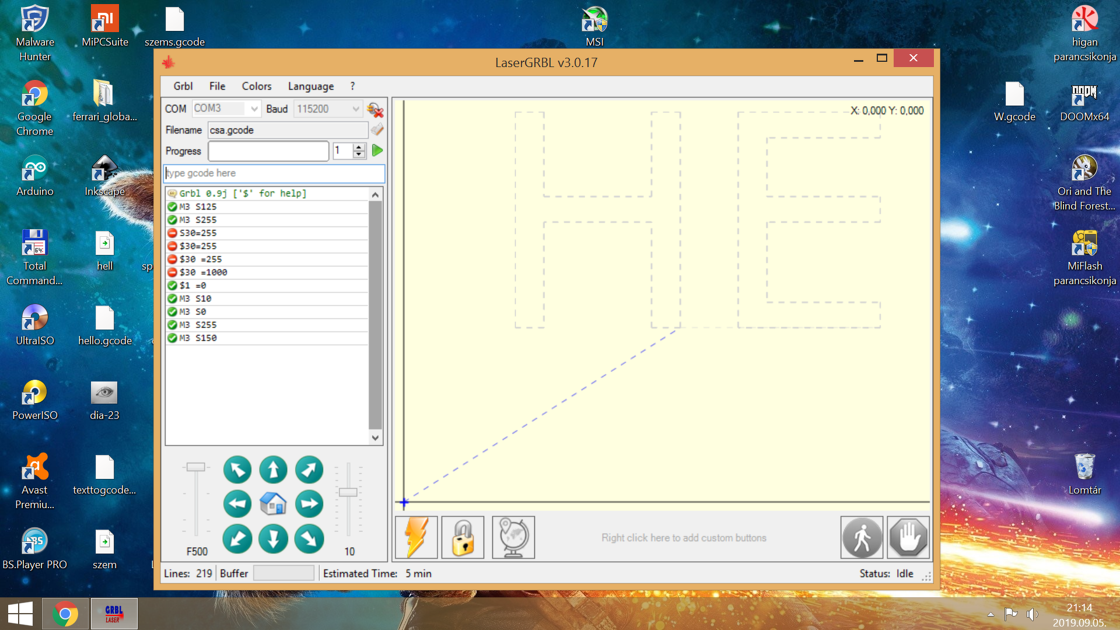Click the walking man resume button
This screenshot has width=1120, height=630.
tap(862, 537)
